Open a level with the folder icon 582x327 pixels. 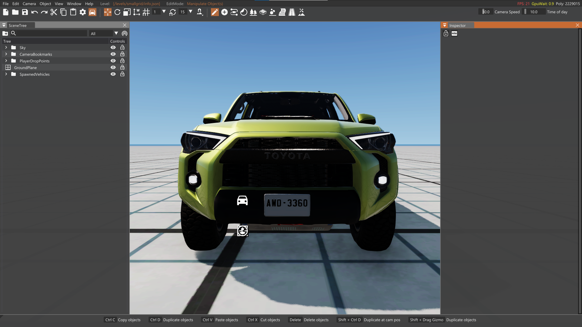[x=15, y=12]
